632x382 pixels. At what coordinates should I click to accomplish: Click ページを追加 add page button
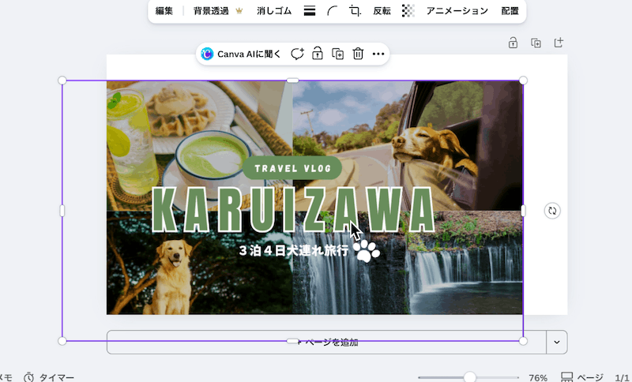[x=326, y=343]
